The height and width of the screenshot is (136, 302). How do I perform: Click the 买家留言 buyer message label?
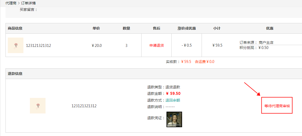(x=29, y=10)
